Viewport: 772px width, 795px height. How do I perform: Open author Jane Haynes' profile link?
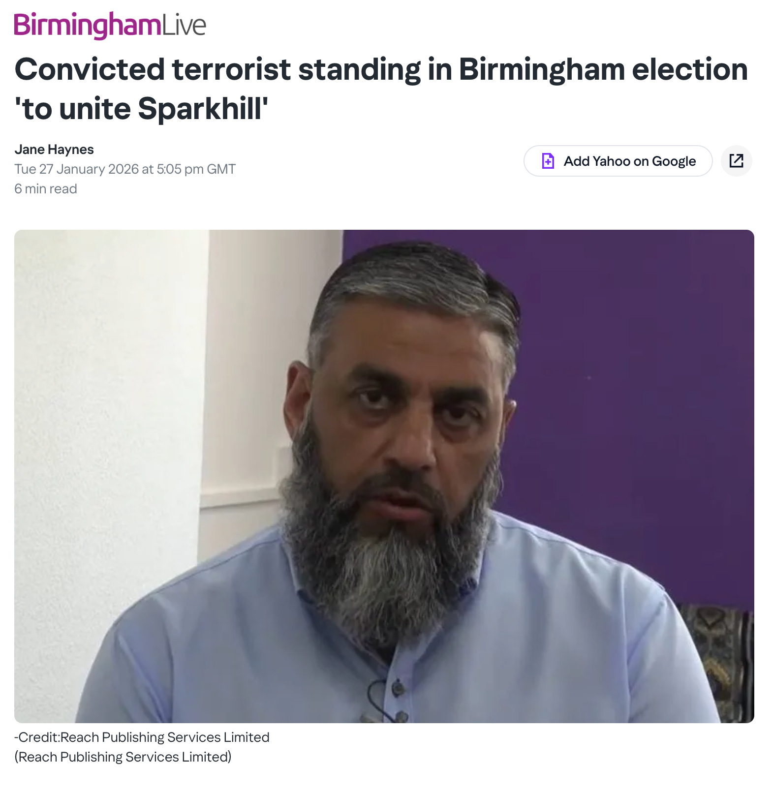tap(54, 150)
